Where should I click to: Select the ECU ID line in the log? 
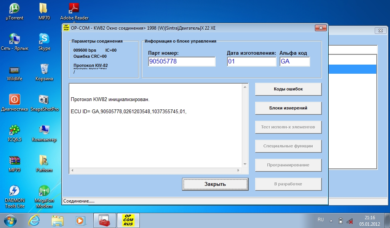[129, 112]
